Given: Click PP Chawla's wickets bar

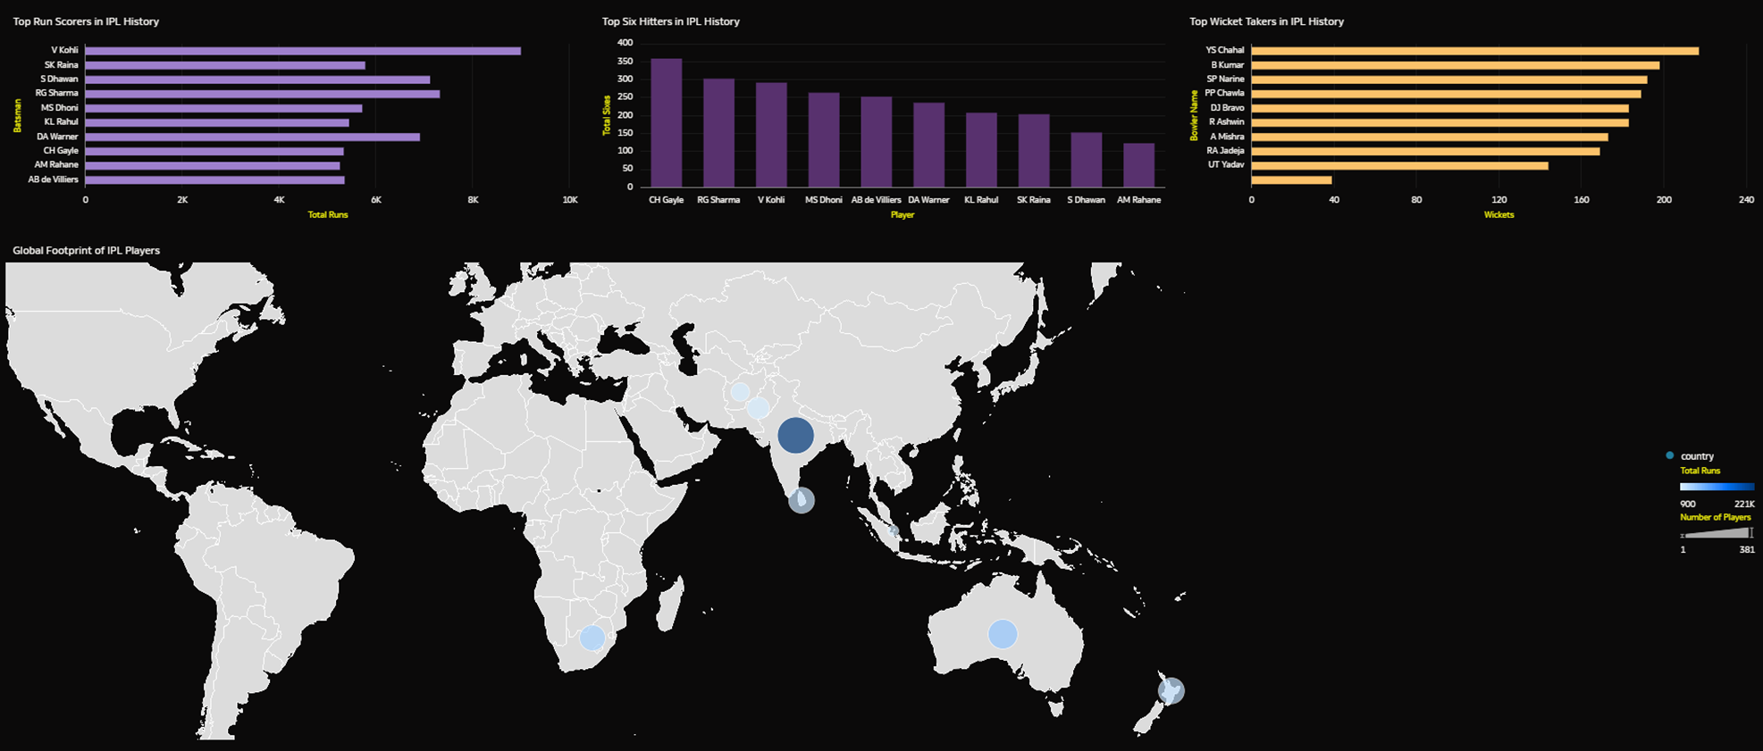Looking at the screenshot, I should (x=1447, y=94).
